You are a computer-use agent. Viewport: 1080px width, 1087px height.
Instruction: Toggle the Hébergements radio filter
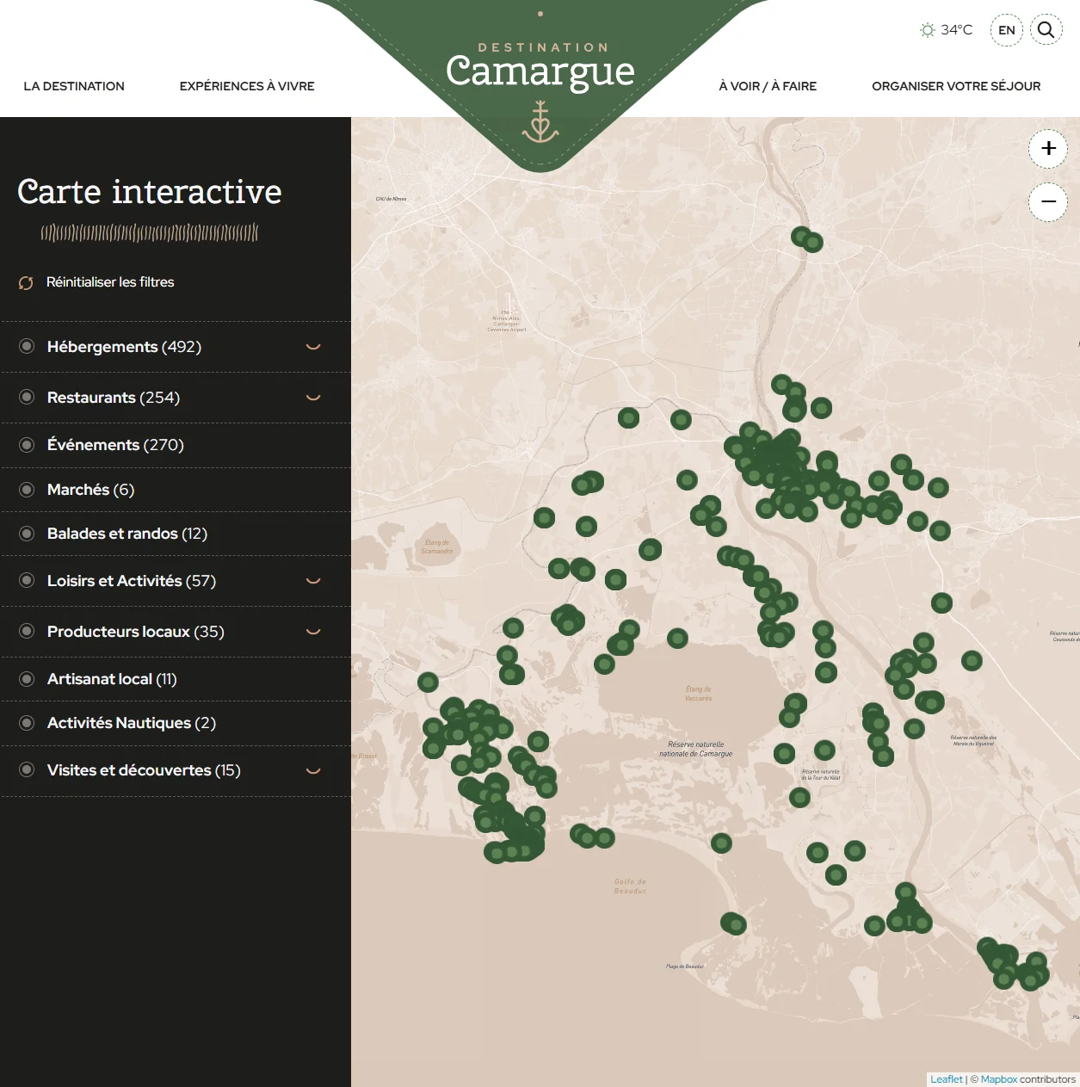(x=27, y=346)
